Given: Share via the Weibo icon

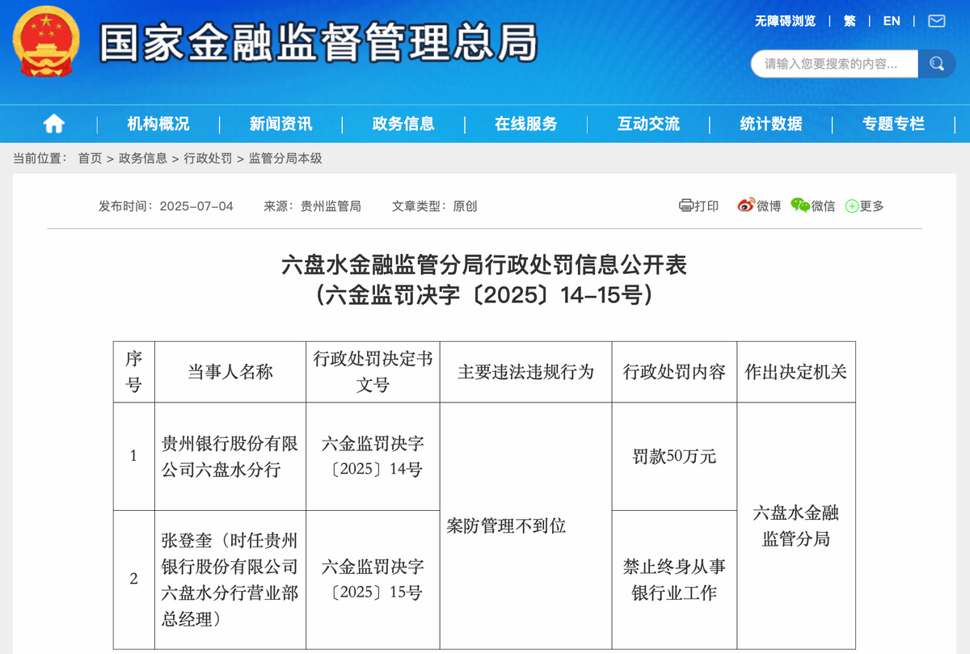Looking at the screenshot, I should (x=746, y=205).
